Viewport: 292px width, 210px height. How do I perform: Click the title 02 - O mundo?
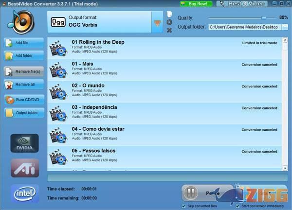coord(88,86)
